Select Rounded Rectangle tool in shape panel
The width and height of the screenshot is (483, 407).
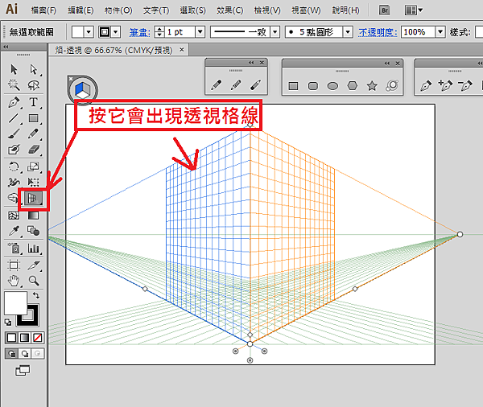click(312, 86)
